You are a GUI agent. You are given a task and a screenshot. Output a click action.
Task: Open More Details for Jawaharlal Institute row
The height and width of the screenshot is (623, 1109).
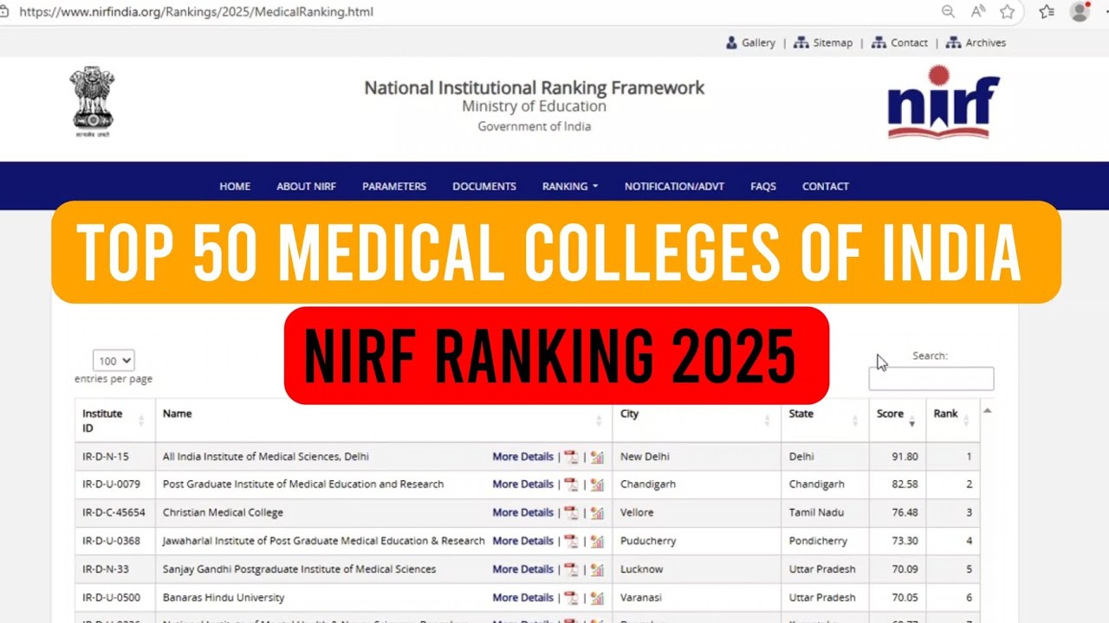tap(522, 541)
